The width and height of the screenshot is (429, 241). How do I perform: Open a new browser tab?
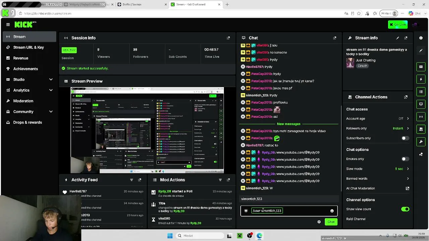pyautogui.click(x=227, y=4)
